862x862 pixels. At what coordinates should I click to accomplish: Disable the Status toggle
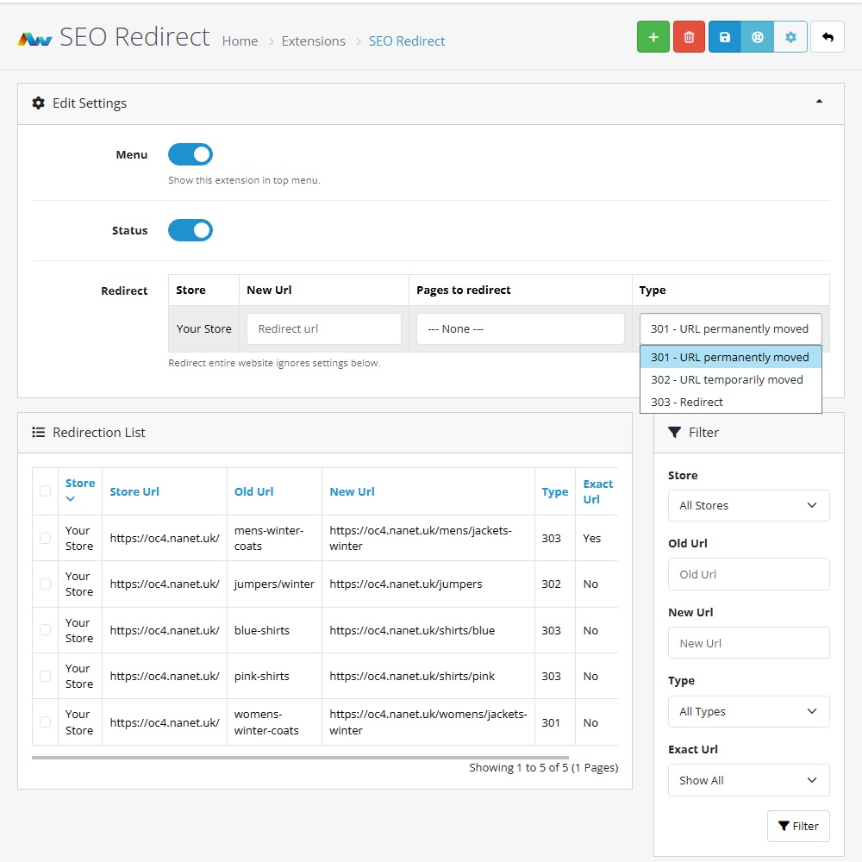[x=191, y=231]
